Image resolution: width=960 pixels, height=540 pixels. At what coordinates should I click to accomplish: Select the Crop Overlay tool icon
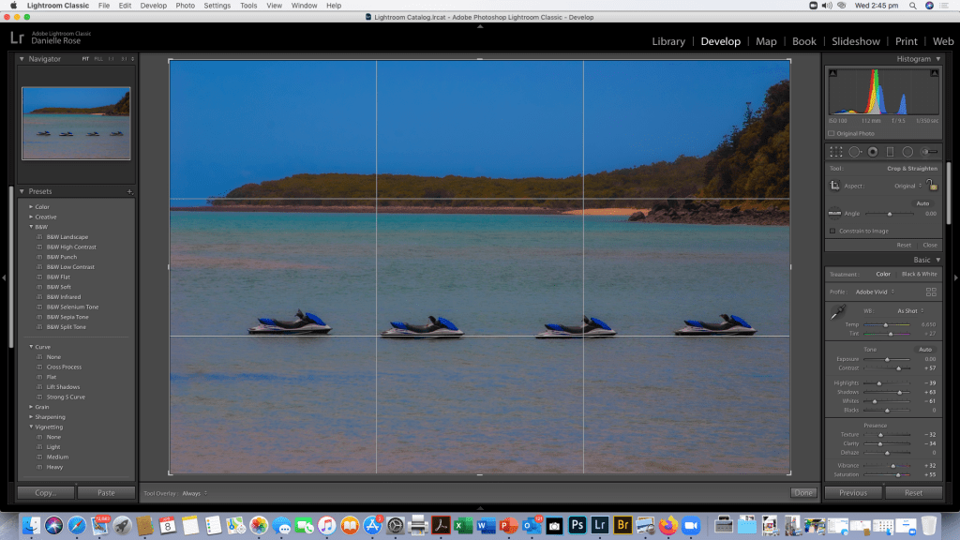836,152
